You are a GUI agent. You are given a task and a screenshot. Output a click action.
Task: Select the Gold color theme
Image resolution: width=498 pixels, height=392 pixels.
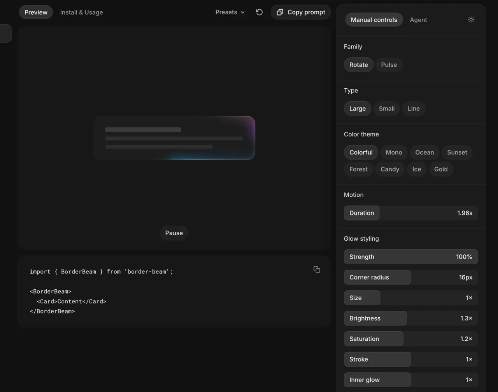pos(441,169)
